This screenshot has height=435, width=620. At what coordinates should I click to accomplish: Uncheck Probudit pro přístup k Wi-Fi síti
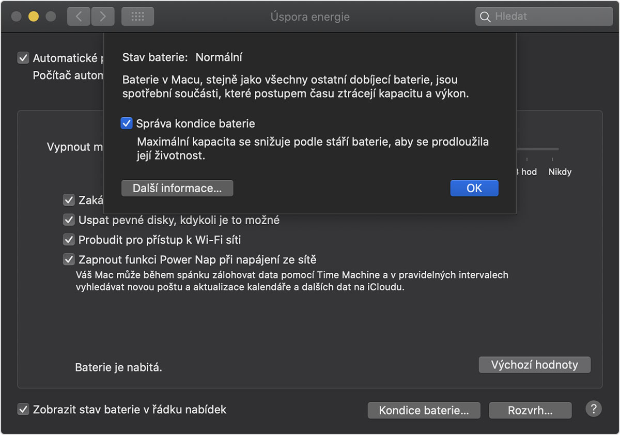tap(69, 240)
